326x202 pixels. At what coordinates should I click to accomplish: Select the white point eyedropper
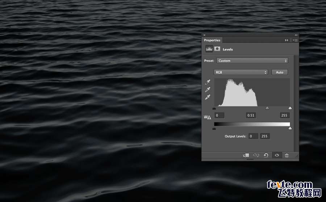point(208,97)
